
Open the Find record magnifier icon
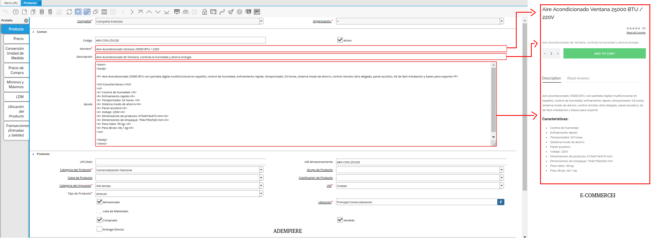coord(78,12)
